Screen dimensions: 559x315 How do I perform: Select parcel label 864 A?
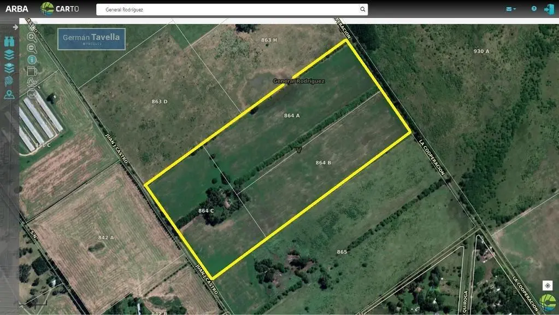click(x=292, y=115)
